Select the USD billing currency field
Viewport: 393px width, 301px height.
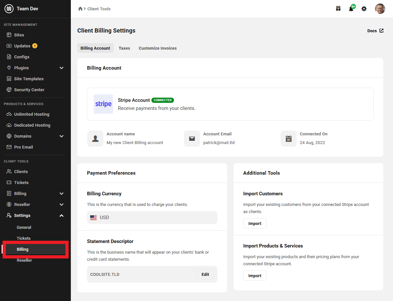click(152, 218)
